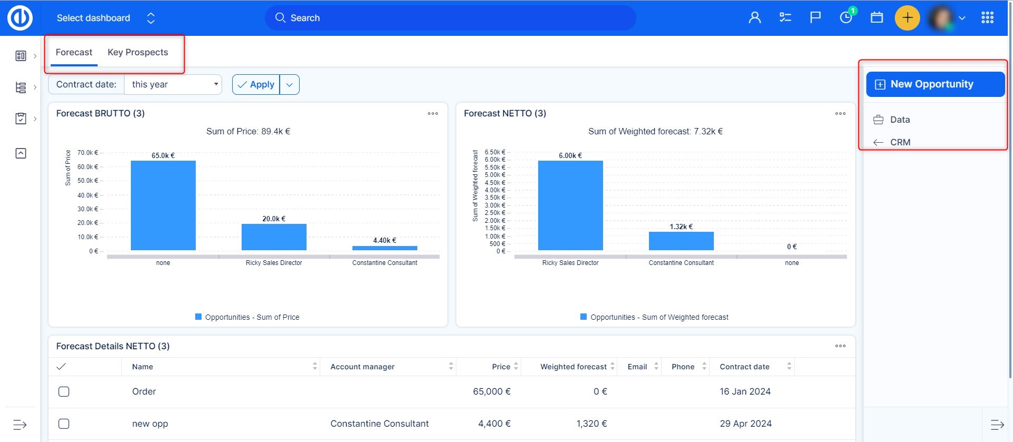The width and height of the screenshot is (1013, 442).
Task: Open the nine-dot apps grid menu
Action: (987, 18)
